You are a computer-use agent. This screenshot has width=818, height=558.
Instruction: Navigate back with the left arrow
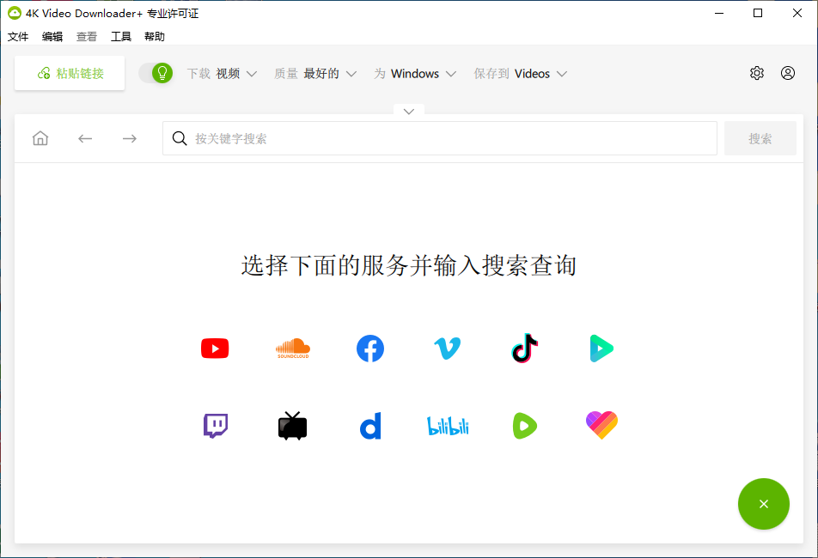coord(85,138)
